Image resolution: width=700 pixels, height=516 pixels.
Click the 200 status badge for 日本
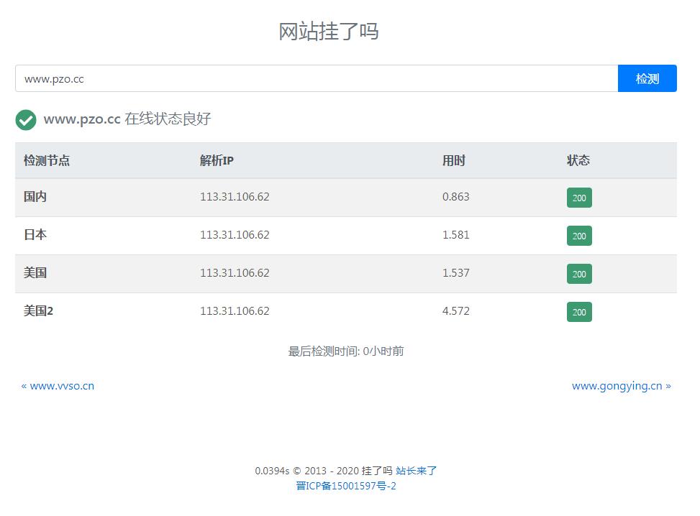pyautogui.click(x=579, y=235)
